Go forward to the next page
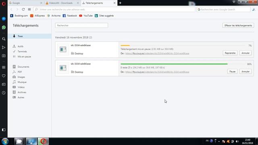 17,9
